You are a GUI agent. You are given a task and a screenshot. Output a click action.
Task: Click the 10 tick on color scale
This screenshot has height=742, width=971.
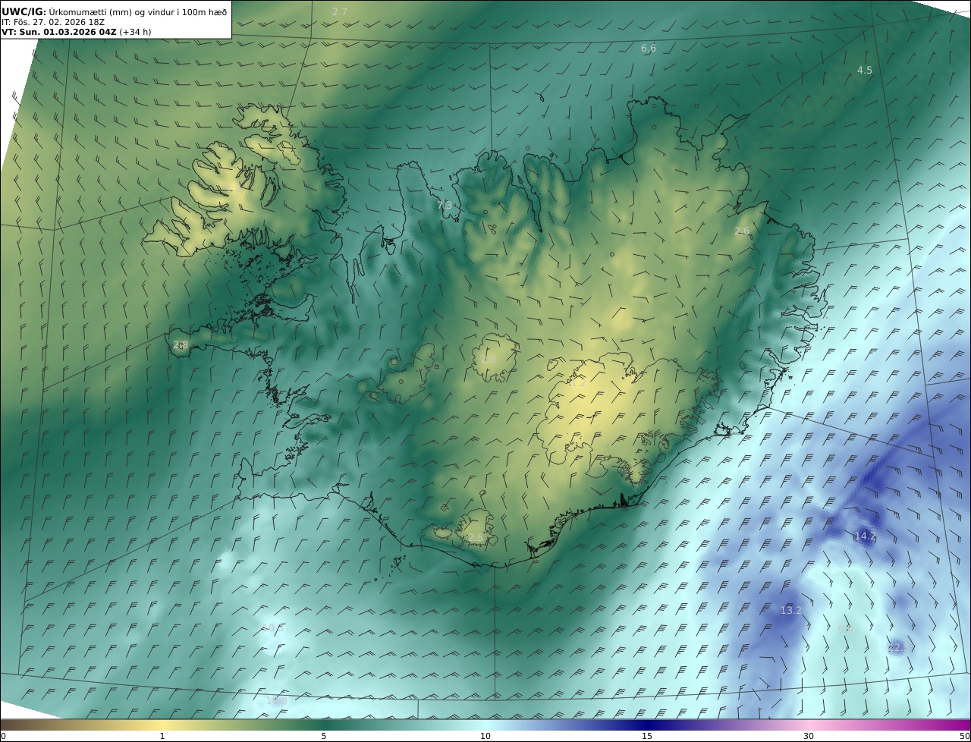point(485,737)
